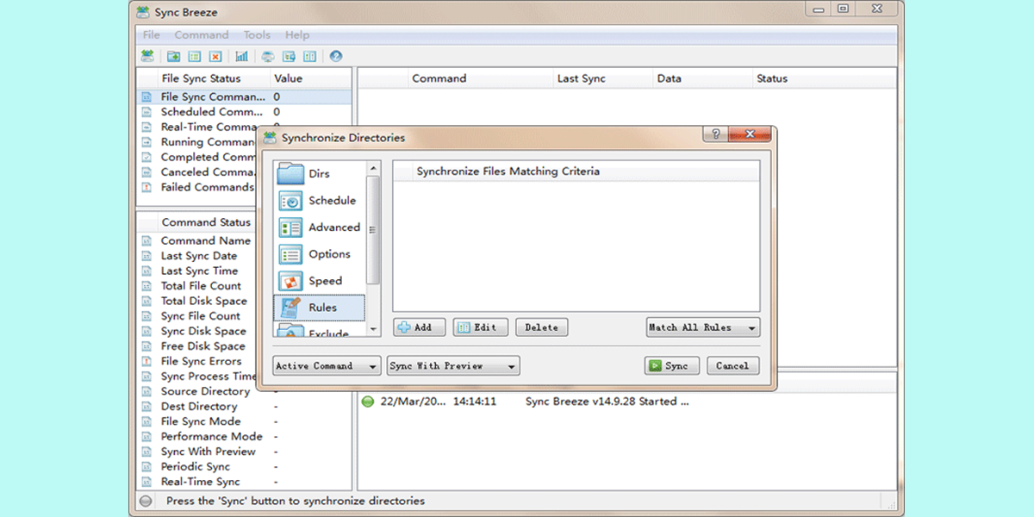Open the Dirs page icon
This screenshot has height=517, width=1034.
point(291,174)
